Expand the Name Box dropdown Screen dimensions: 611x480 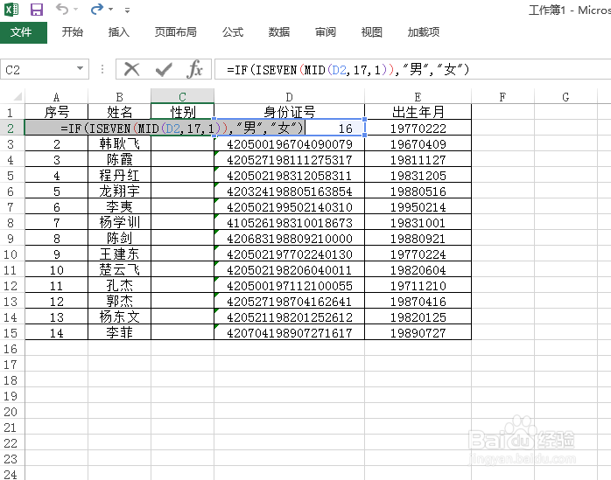tap(80, 69)
